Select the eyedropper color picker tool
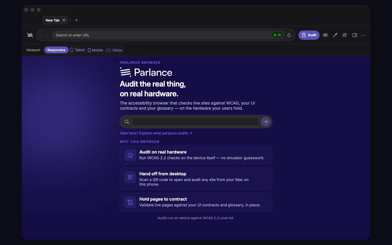The image size is (392, 245). (335, 35)
